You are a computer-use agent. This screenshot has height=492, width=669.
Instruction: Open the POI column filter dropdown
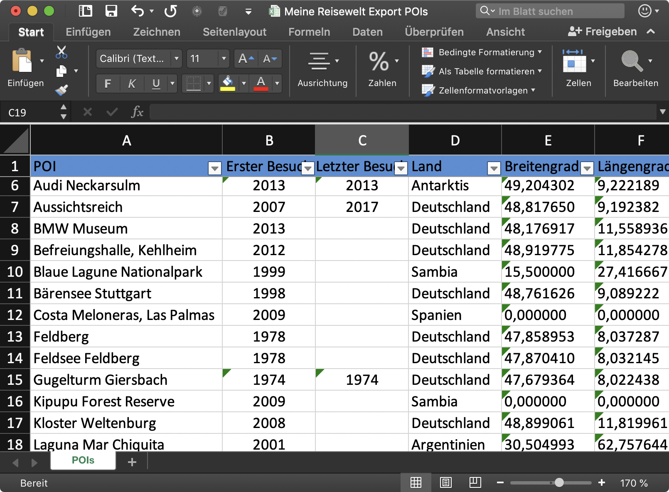pyautogui.click(x=214, y=168)
